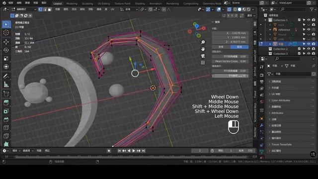
Task: Switch to Modeling workspace tab
Action: pos(72,3)
